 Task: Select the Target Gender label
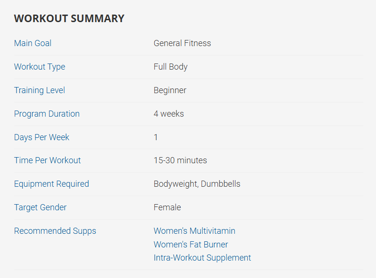click(40, 207)
